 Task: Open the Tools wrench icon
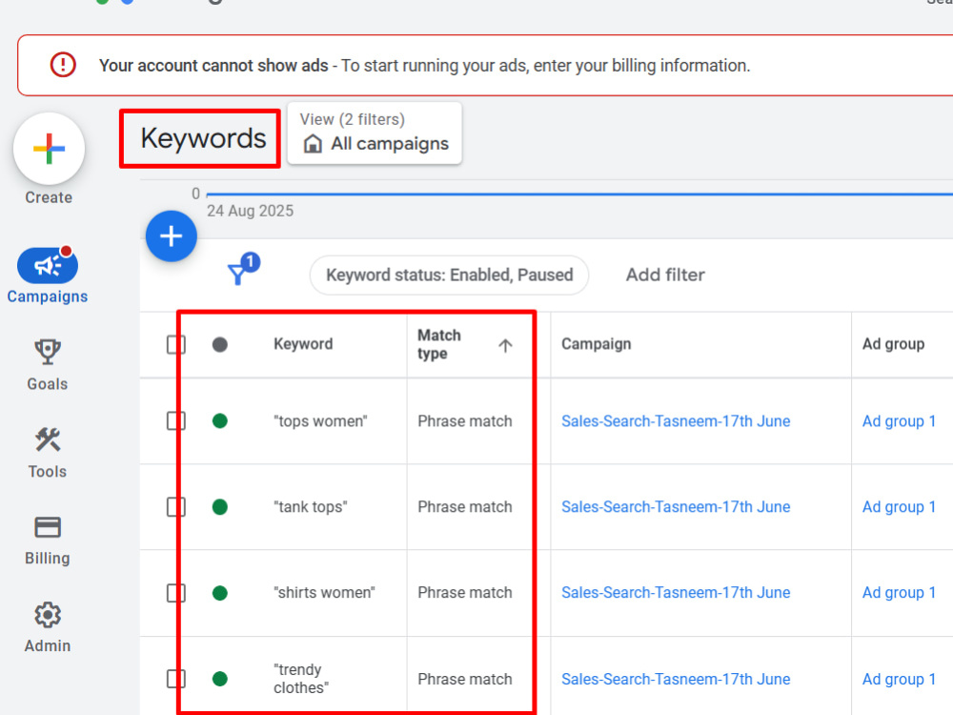click(48, 439)
